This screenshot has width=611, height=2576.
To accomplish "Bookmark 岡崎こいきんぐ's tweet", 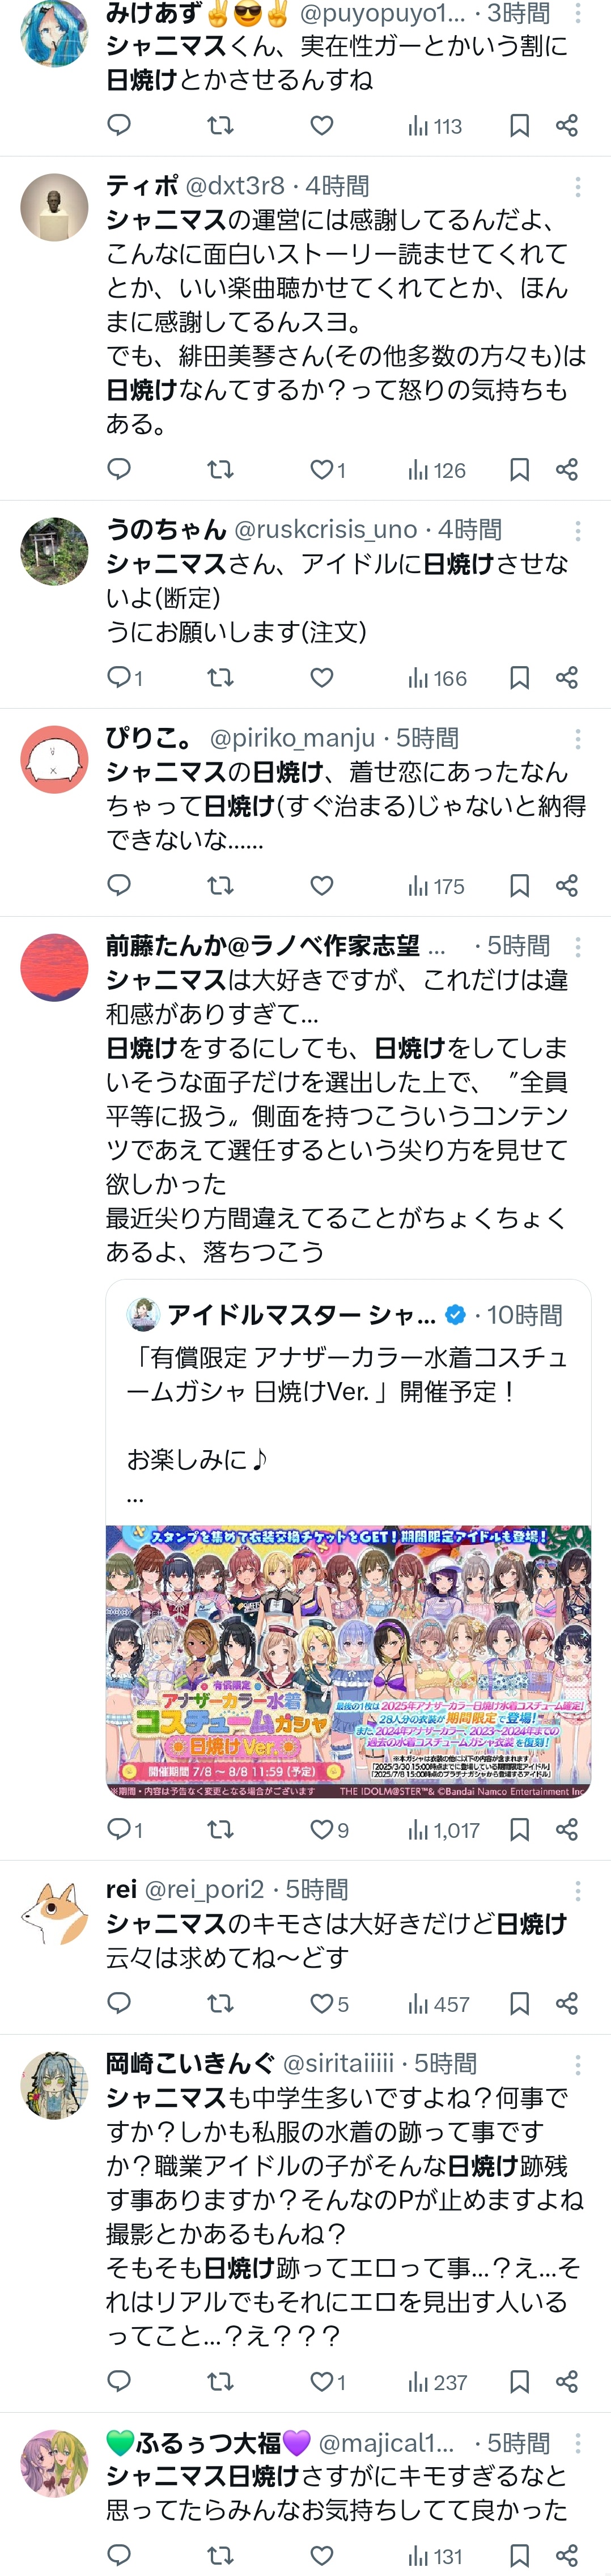I will tap(519, 2382).
